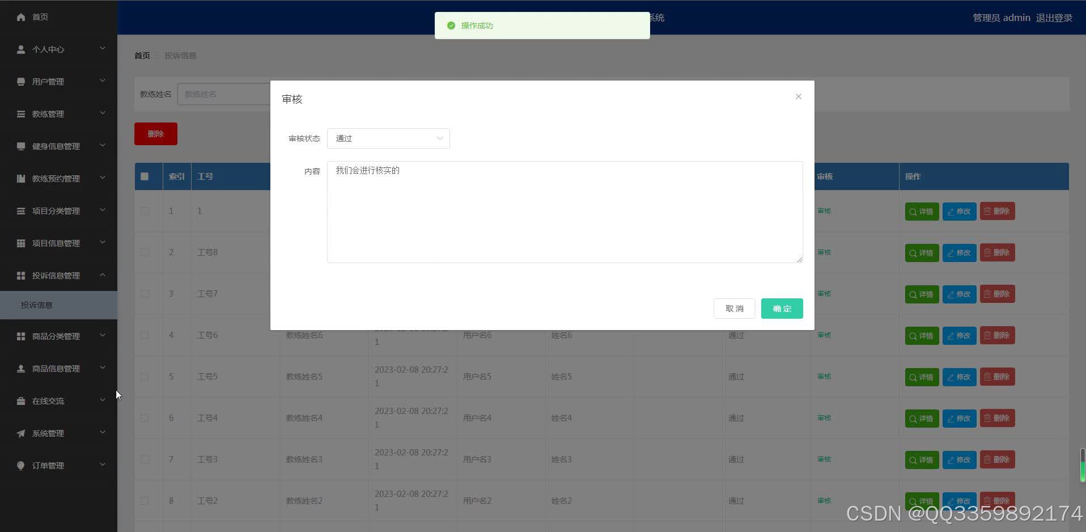This screenshot has height=532, width=1086.
Task: Check the checkbox for row 工号4
Action: click(145, 418)
